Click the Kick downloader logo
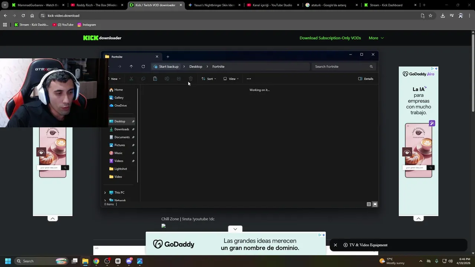The height and width of the screenshot is (267, 475). [102, 38]
